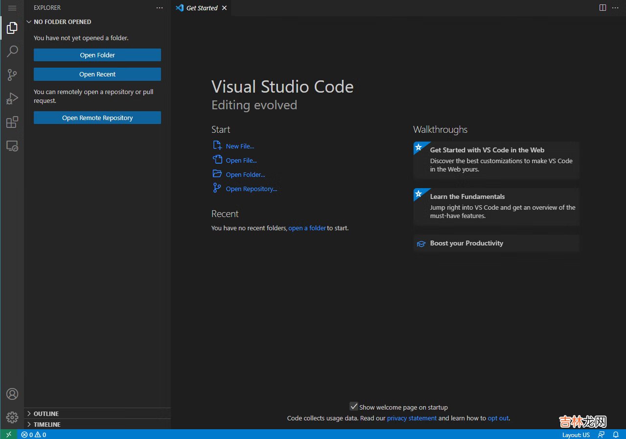Collapse the No Folder Opened section
The width and height of the screenshot is (626, 439).
click(x=62, y=22)
